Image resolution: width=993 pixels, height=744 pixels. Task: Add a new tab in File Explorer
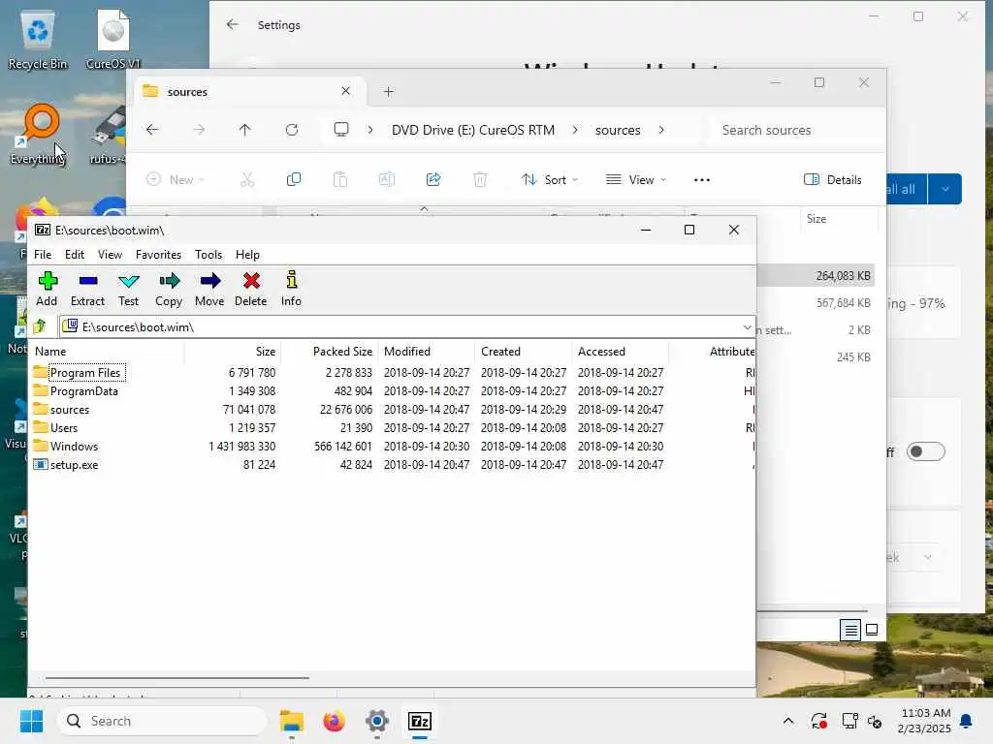coord(388,92)
